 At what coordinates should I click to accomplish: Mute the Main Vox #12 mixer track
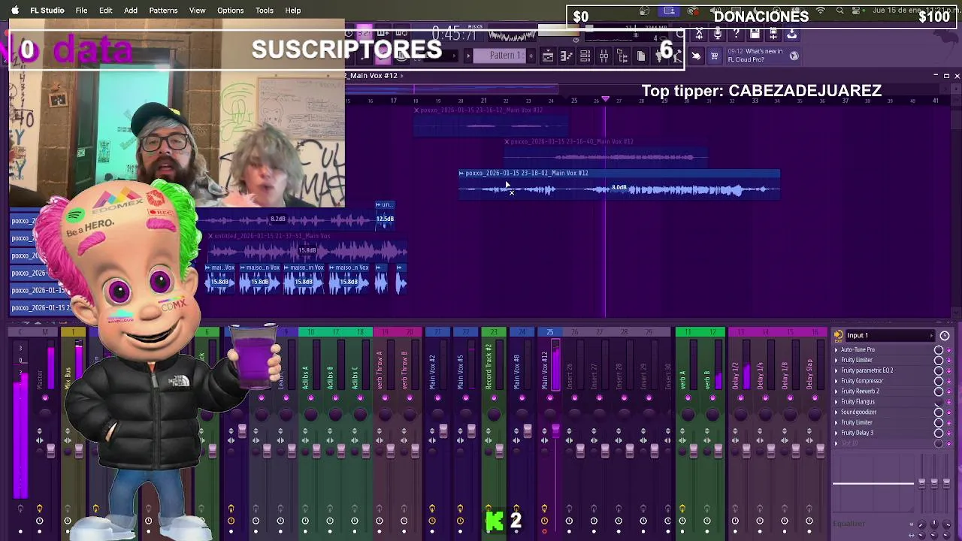(549, 397)
